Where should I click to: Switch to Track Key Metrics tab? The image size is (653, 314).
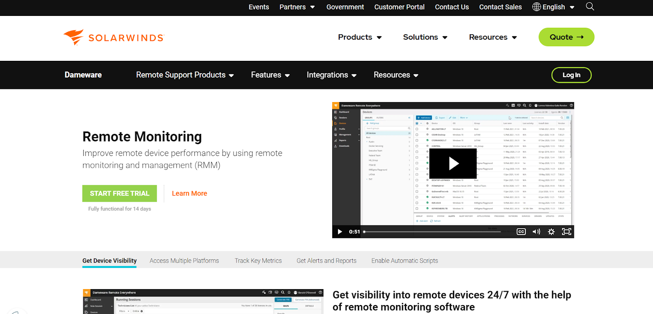[258, 261]
